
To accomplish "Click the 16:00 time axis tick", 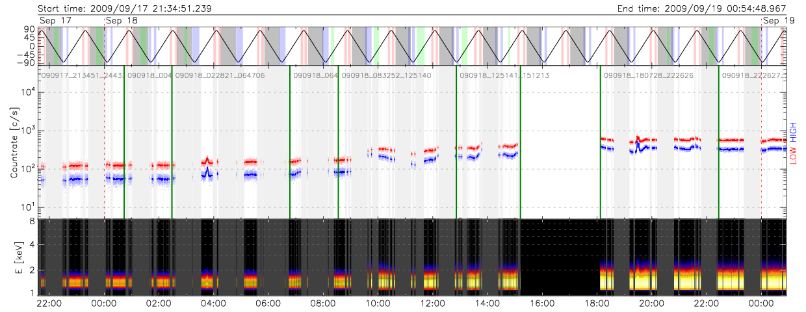I will pos(542,303).
